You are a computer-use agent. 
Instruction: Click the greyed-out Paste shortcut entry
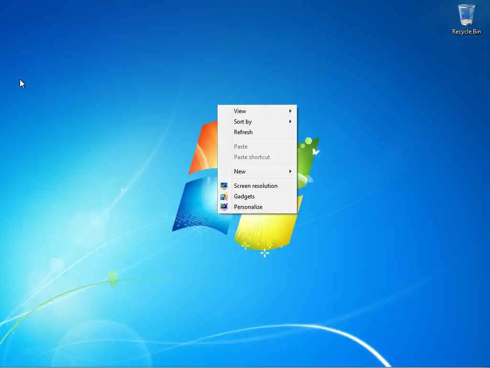pos(257,157)
